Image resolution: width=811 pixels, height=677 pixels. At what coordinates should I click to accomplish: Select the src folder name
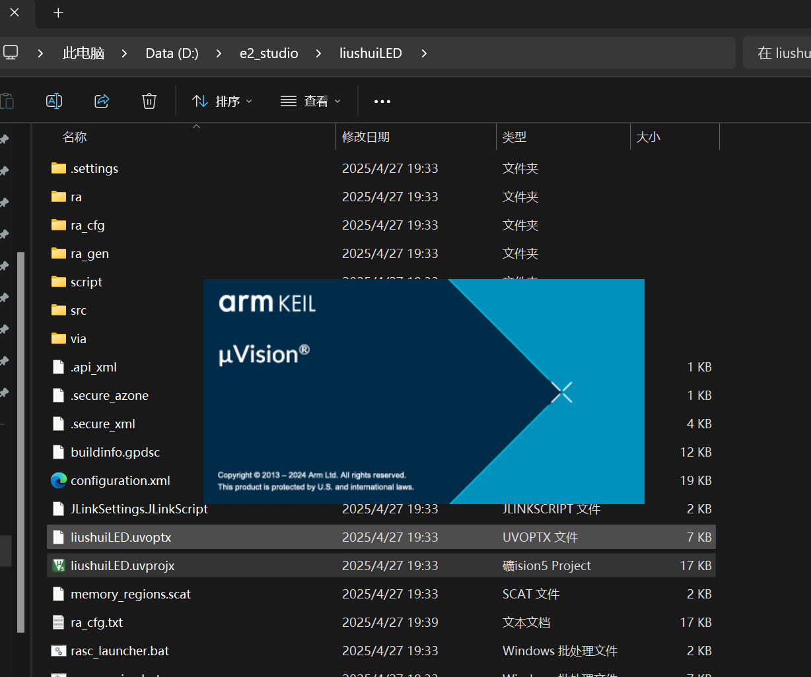[x=79, y=311]
